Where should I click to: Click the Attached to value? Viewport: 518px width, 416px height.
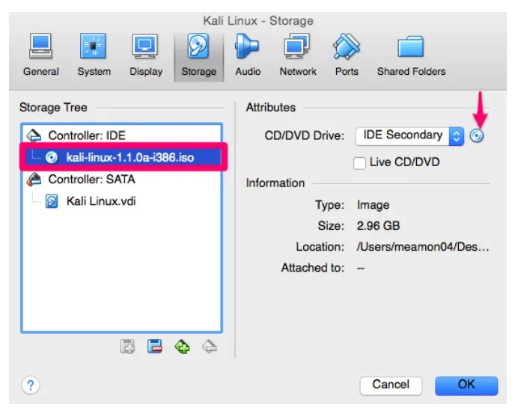point(360,268)
